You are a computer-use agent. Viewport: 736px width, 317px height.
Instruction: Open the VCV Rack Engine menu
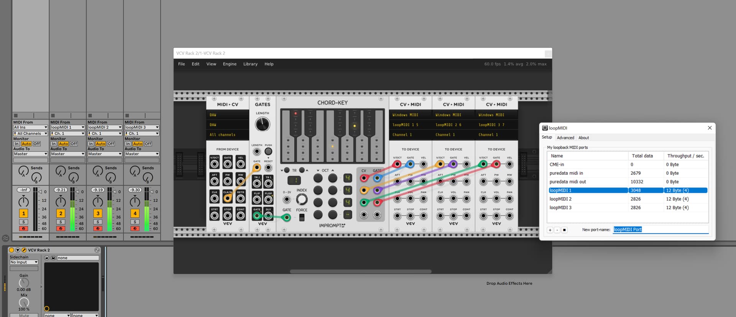230,64
